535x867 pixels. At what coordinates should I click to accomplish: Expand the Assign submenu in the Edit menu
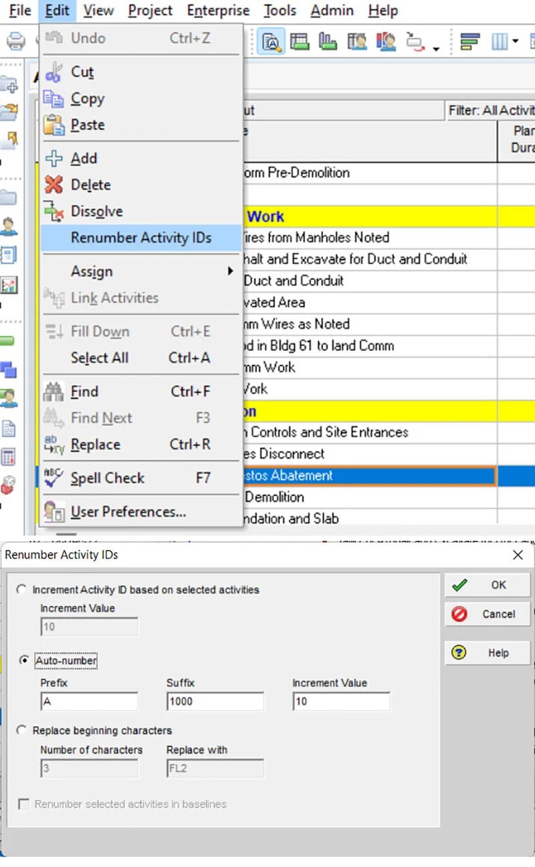91,272
